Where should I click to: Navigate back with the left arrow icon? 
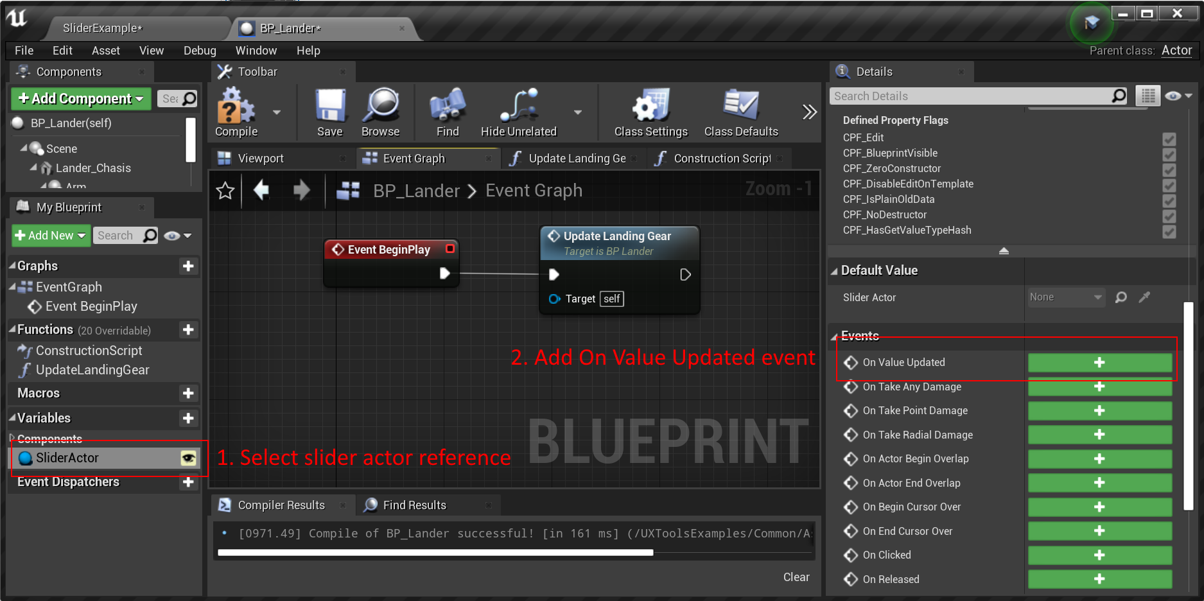click(261, 190)
